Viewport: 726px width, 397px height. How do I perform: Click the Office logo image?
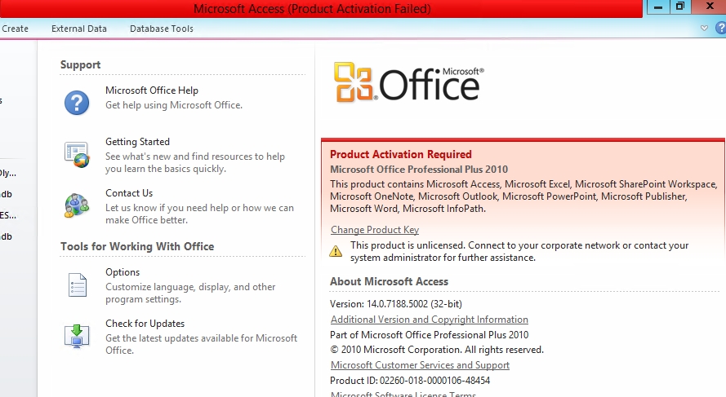pyautogui.click(x=409, y=82)
